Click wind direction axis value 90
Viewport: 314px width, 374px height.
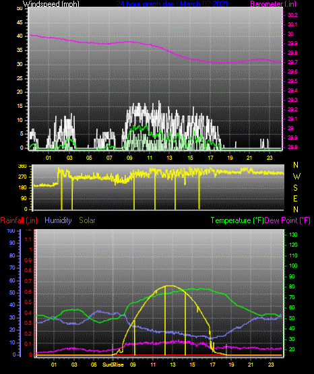pos(24,198)
